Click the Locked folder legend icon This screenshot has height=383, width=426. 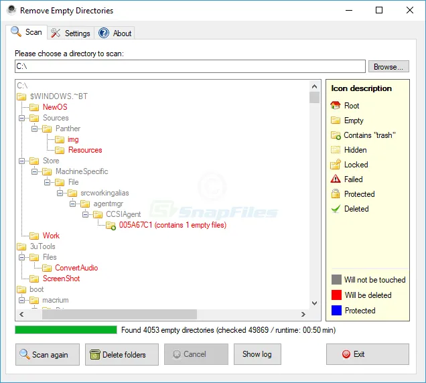(336, 164)
